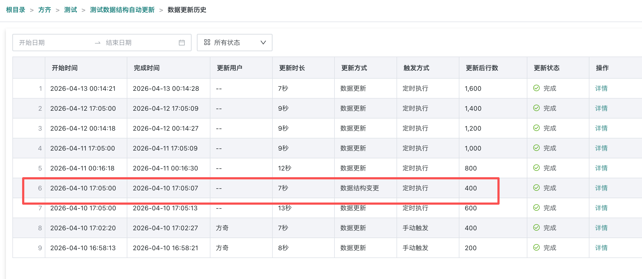Click the 更新状态 column header
This screenshot has width=642, height=279.
click(x=547, y=68)
